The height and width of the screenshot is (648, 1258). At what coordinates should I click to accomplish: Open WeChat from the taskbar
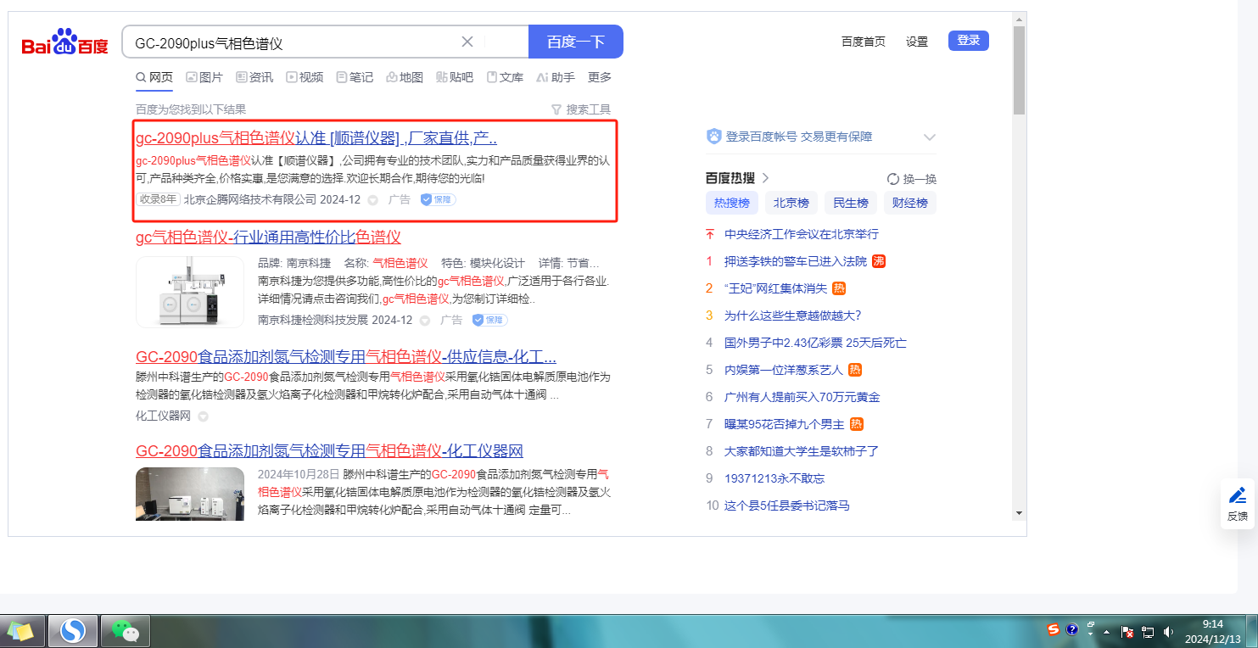click(126, 631)
